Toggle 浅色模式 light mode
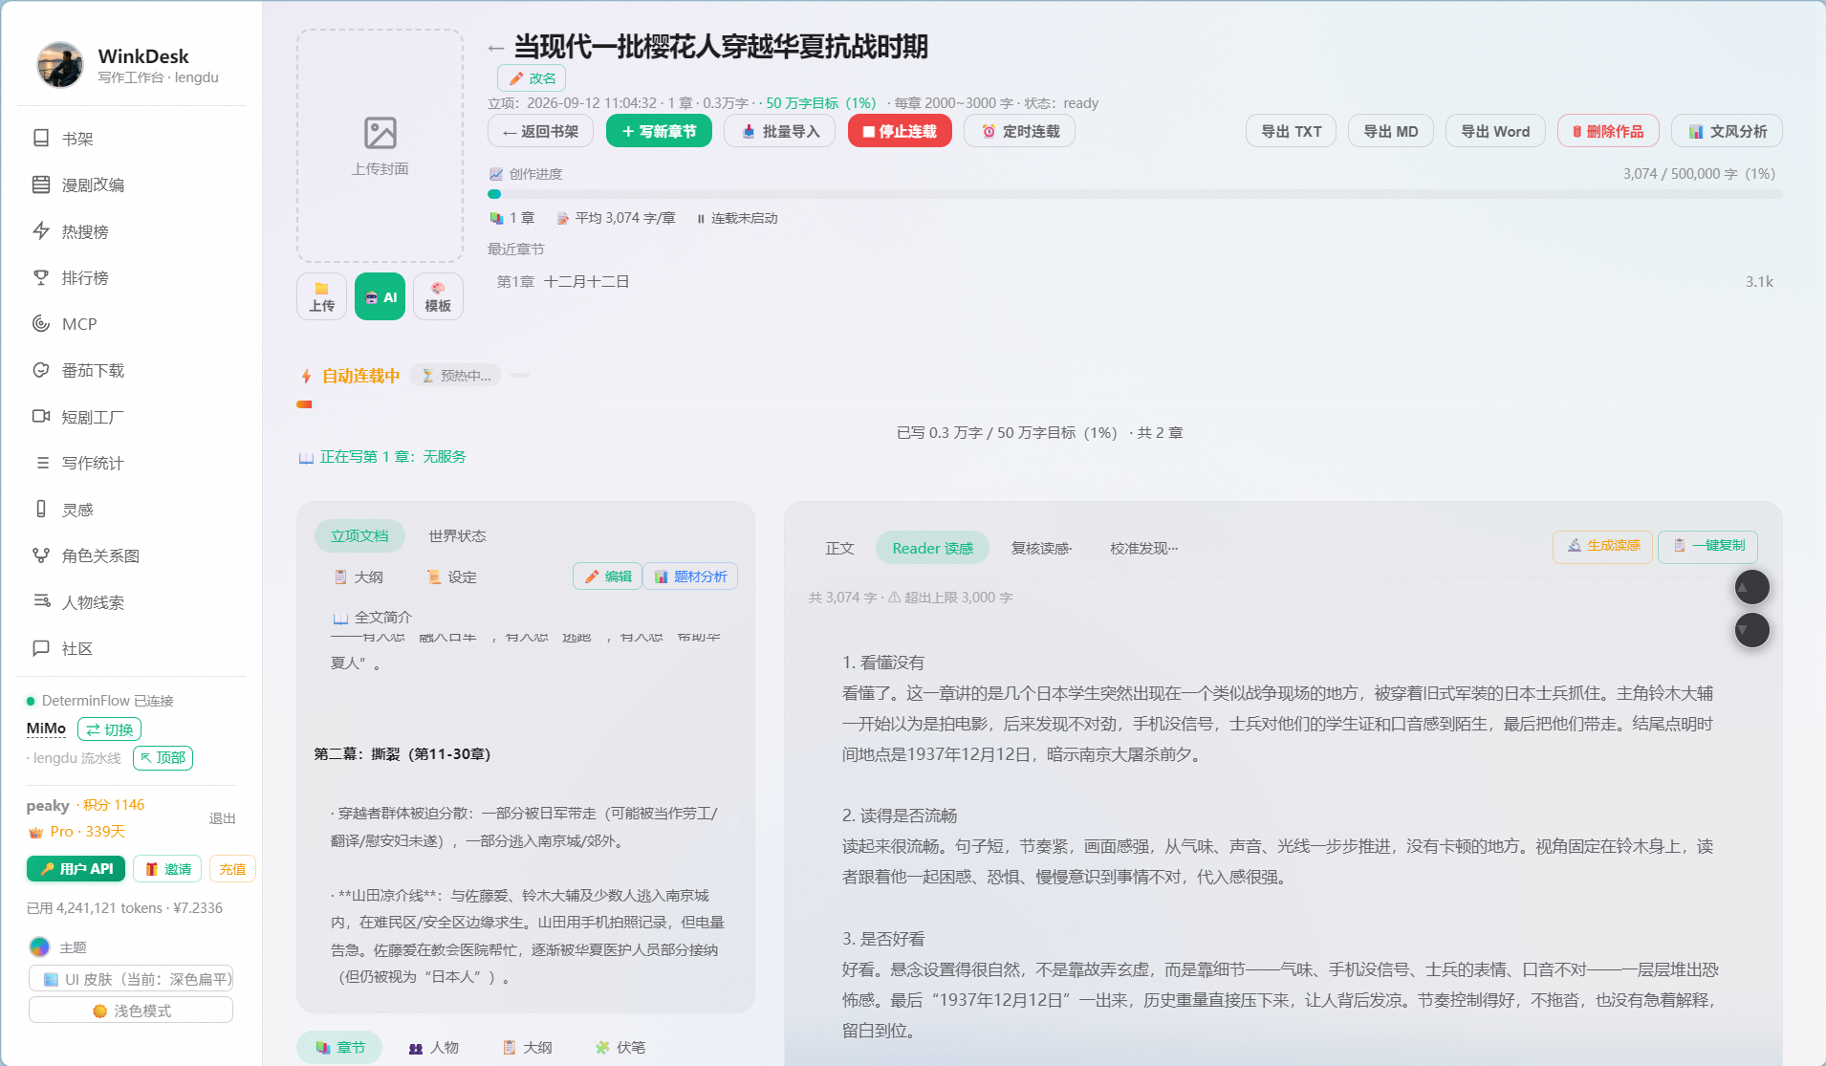1826x1066 pixels. tap(131, 1011)
